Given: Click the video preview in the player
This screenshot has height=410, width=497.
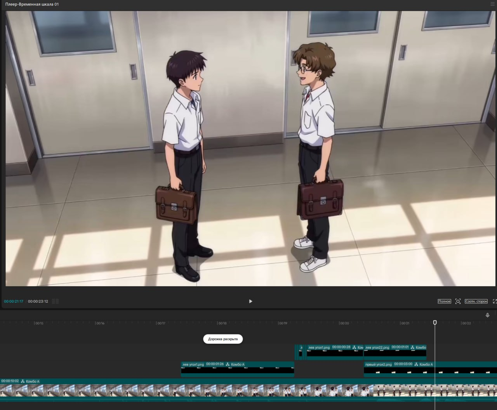Looking at the screenshot, I should (x=251, y=149).
